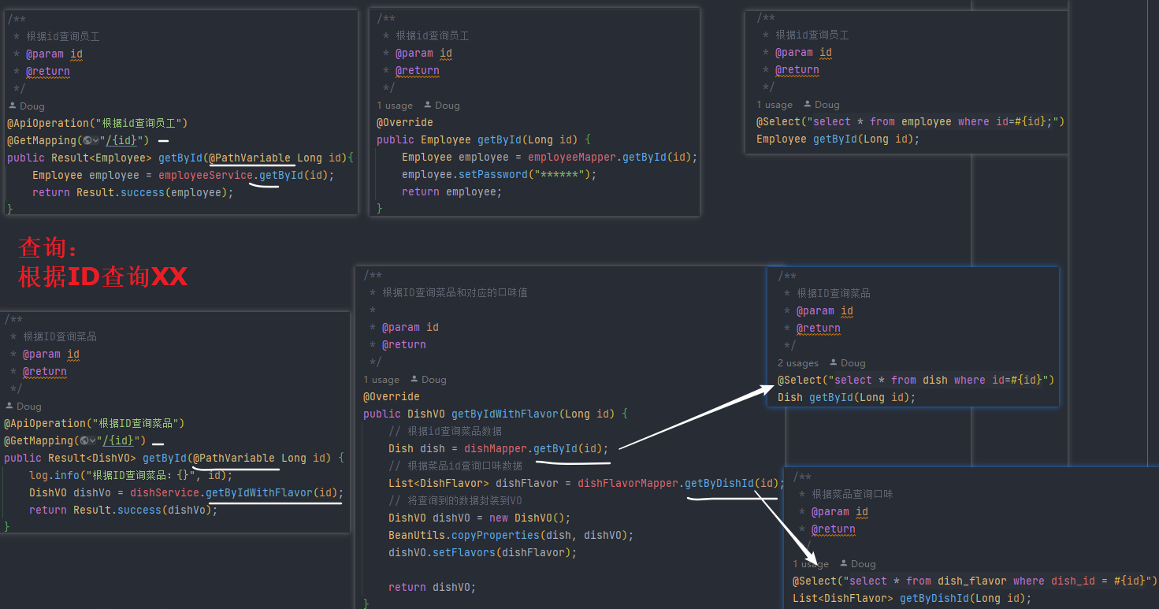Click comment "根据ID查询菜品和对应的口味值"
Image resolution: width=1159 pixels, height=609 pixels.
point(455,292)
